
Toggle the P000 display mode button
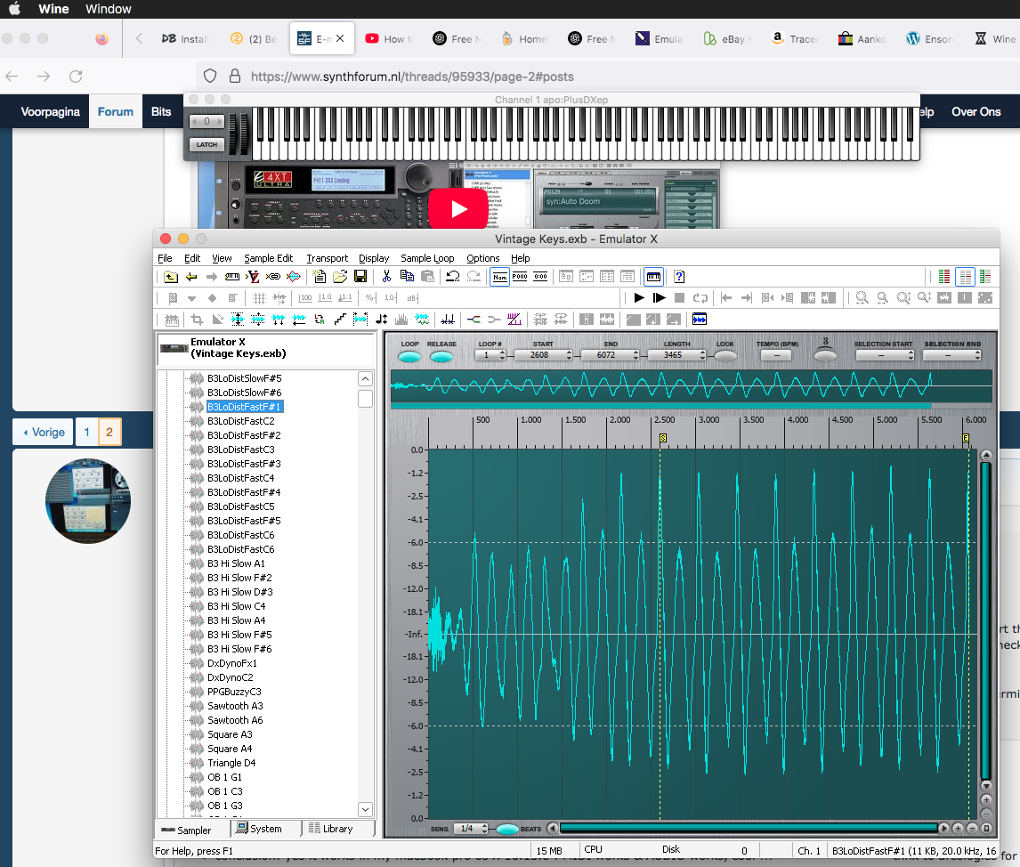pyautogui.click(x=520, y=277)
